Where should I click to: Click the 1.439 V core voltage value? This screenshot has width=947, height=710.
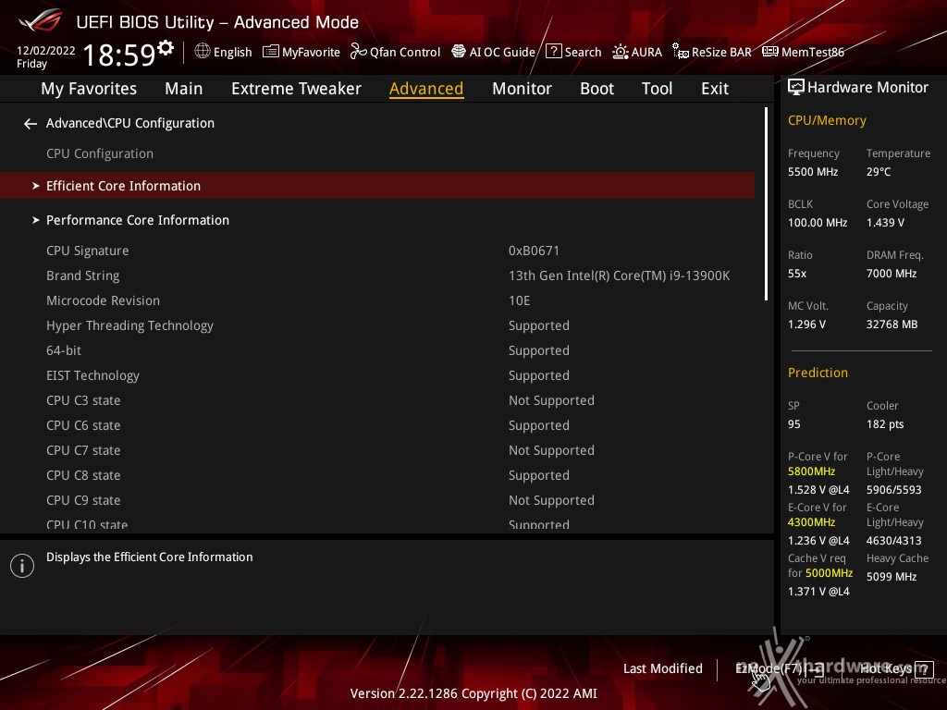click(x=885, y=223)
